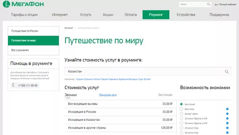
Task: Click the Помощь в роуминге heading
Action: click(31, 64)
